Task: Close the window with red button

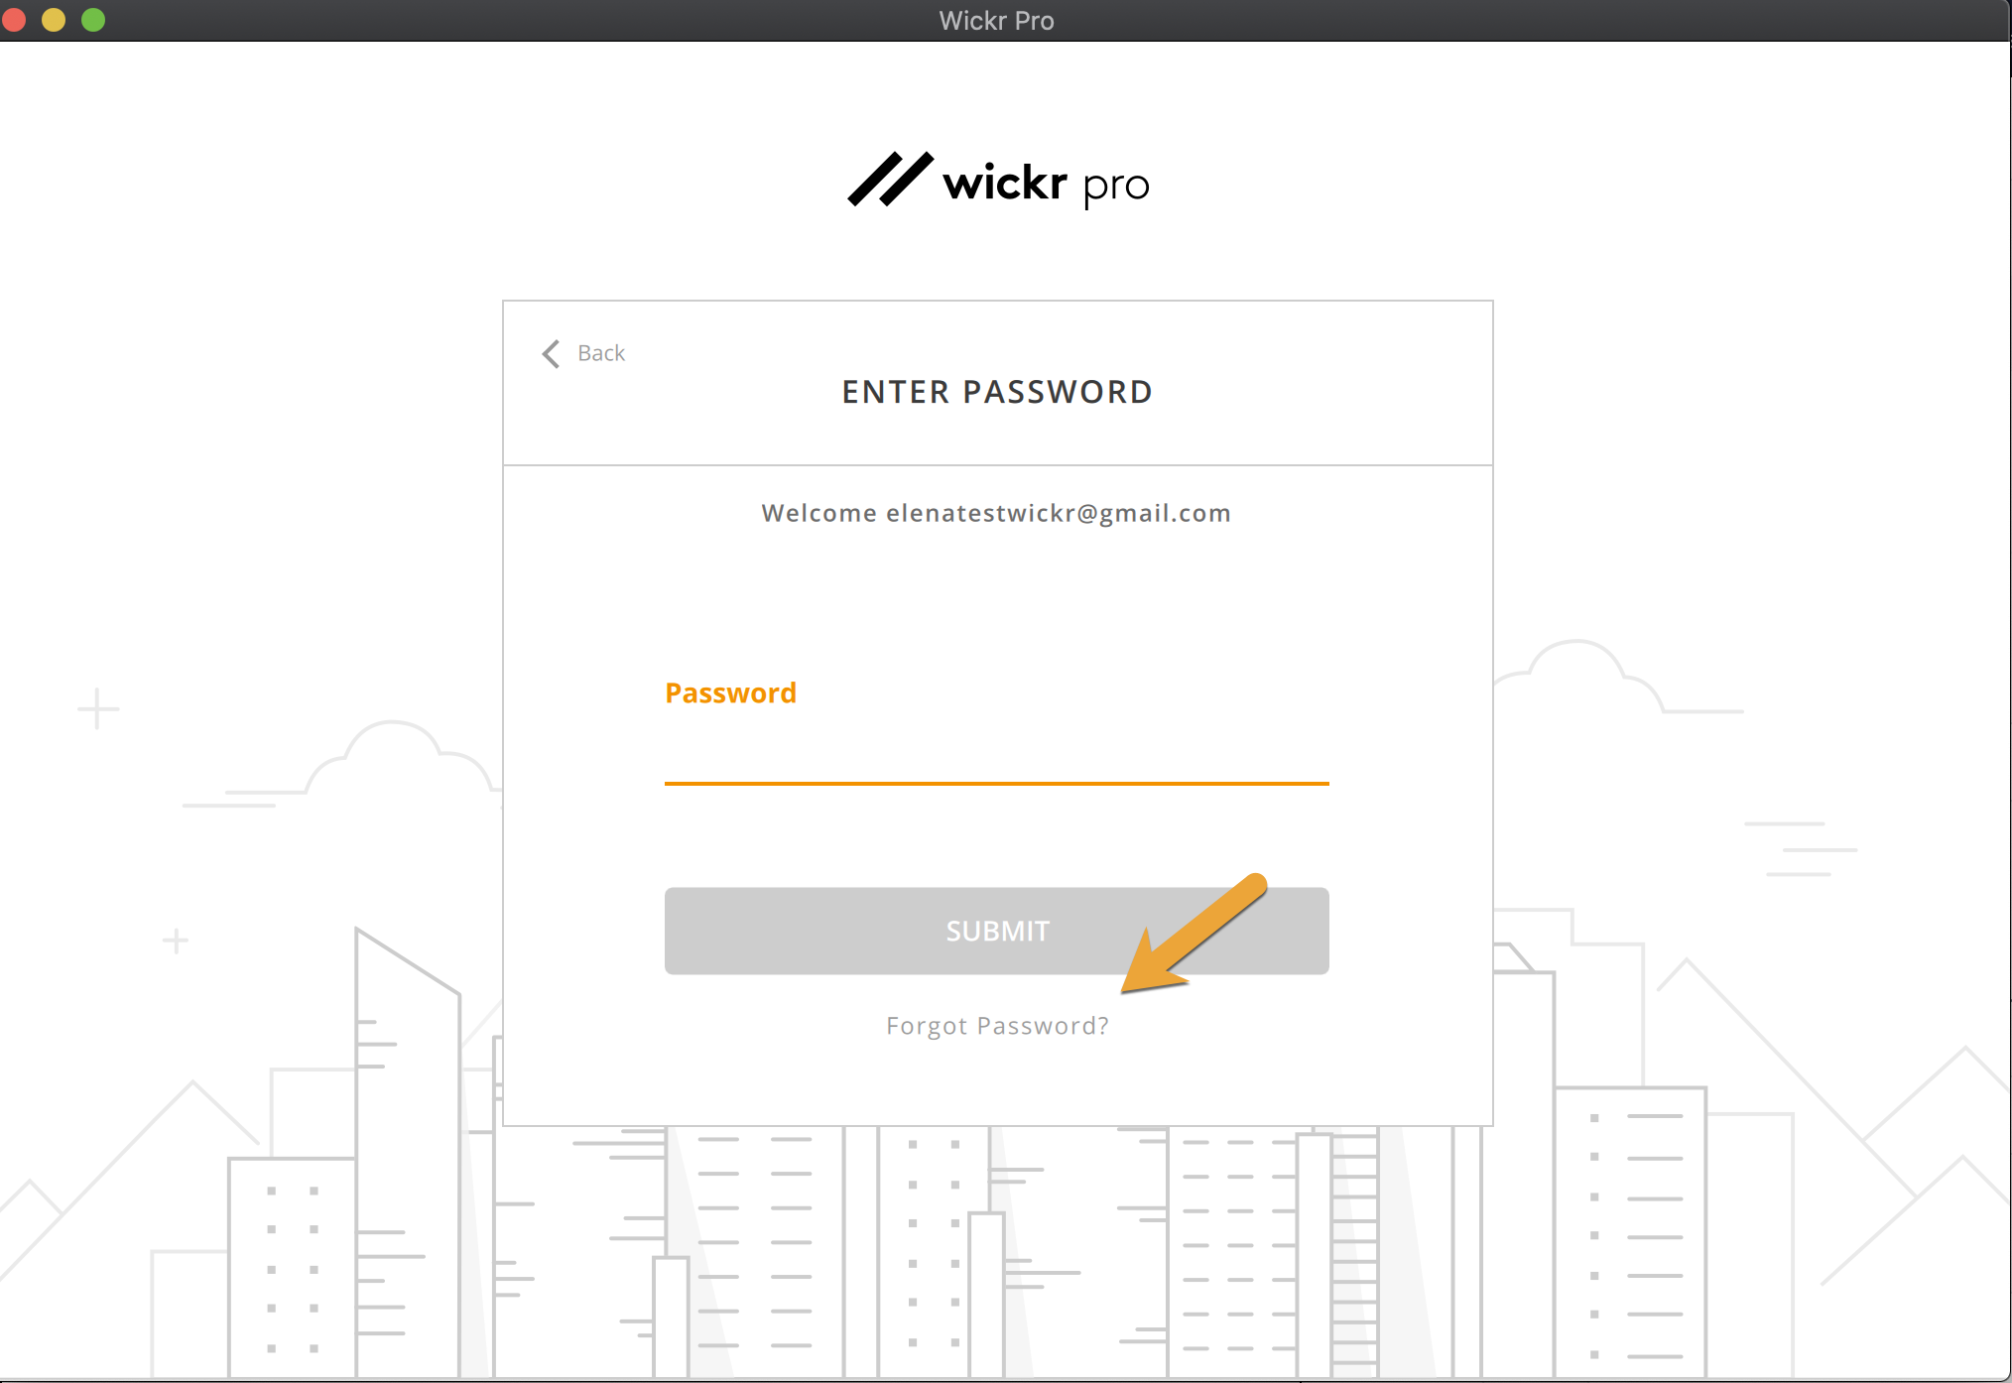Action: coord(14,20)
